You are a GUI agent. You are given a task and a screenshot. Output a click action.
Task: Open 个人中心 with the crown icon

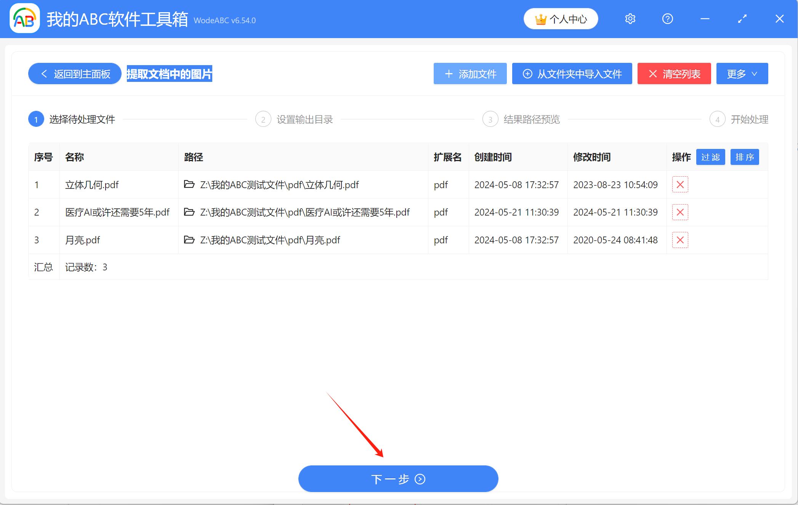[x=561, y=18]
